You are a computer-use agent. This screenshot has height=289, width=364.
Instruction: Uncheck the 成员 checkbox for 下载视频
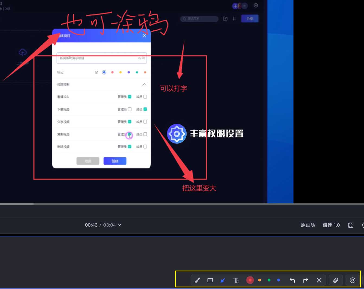pos(145,109)
